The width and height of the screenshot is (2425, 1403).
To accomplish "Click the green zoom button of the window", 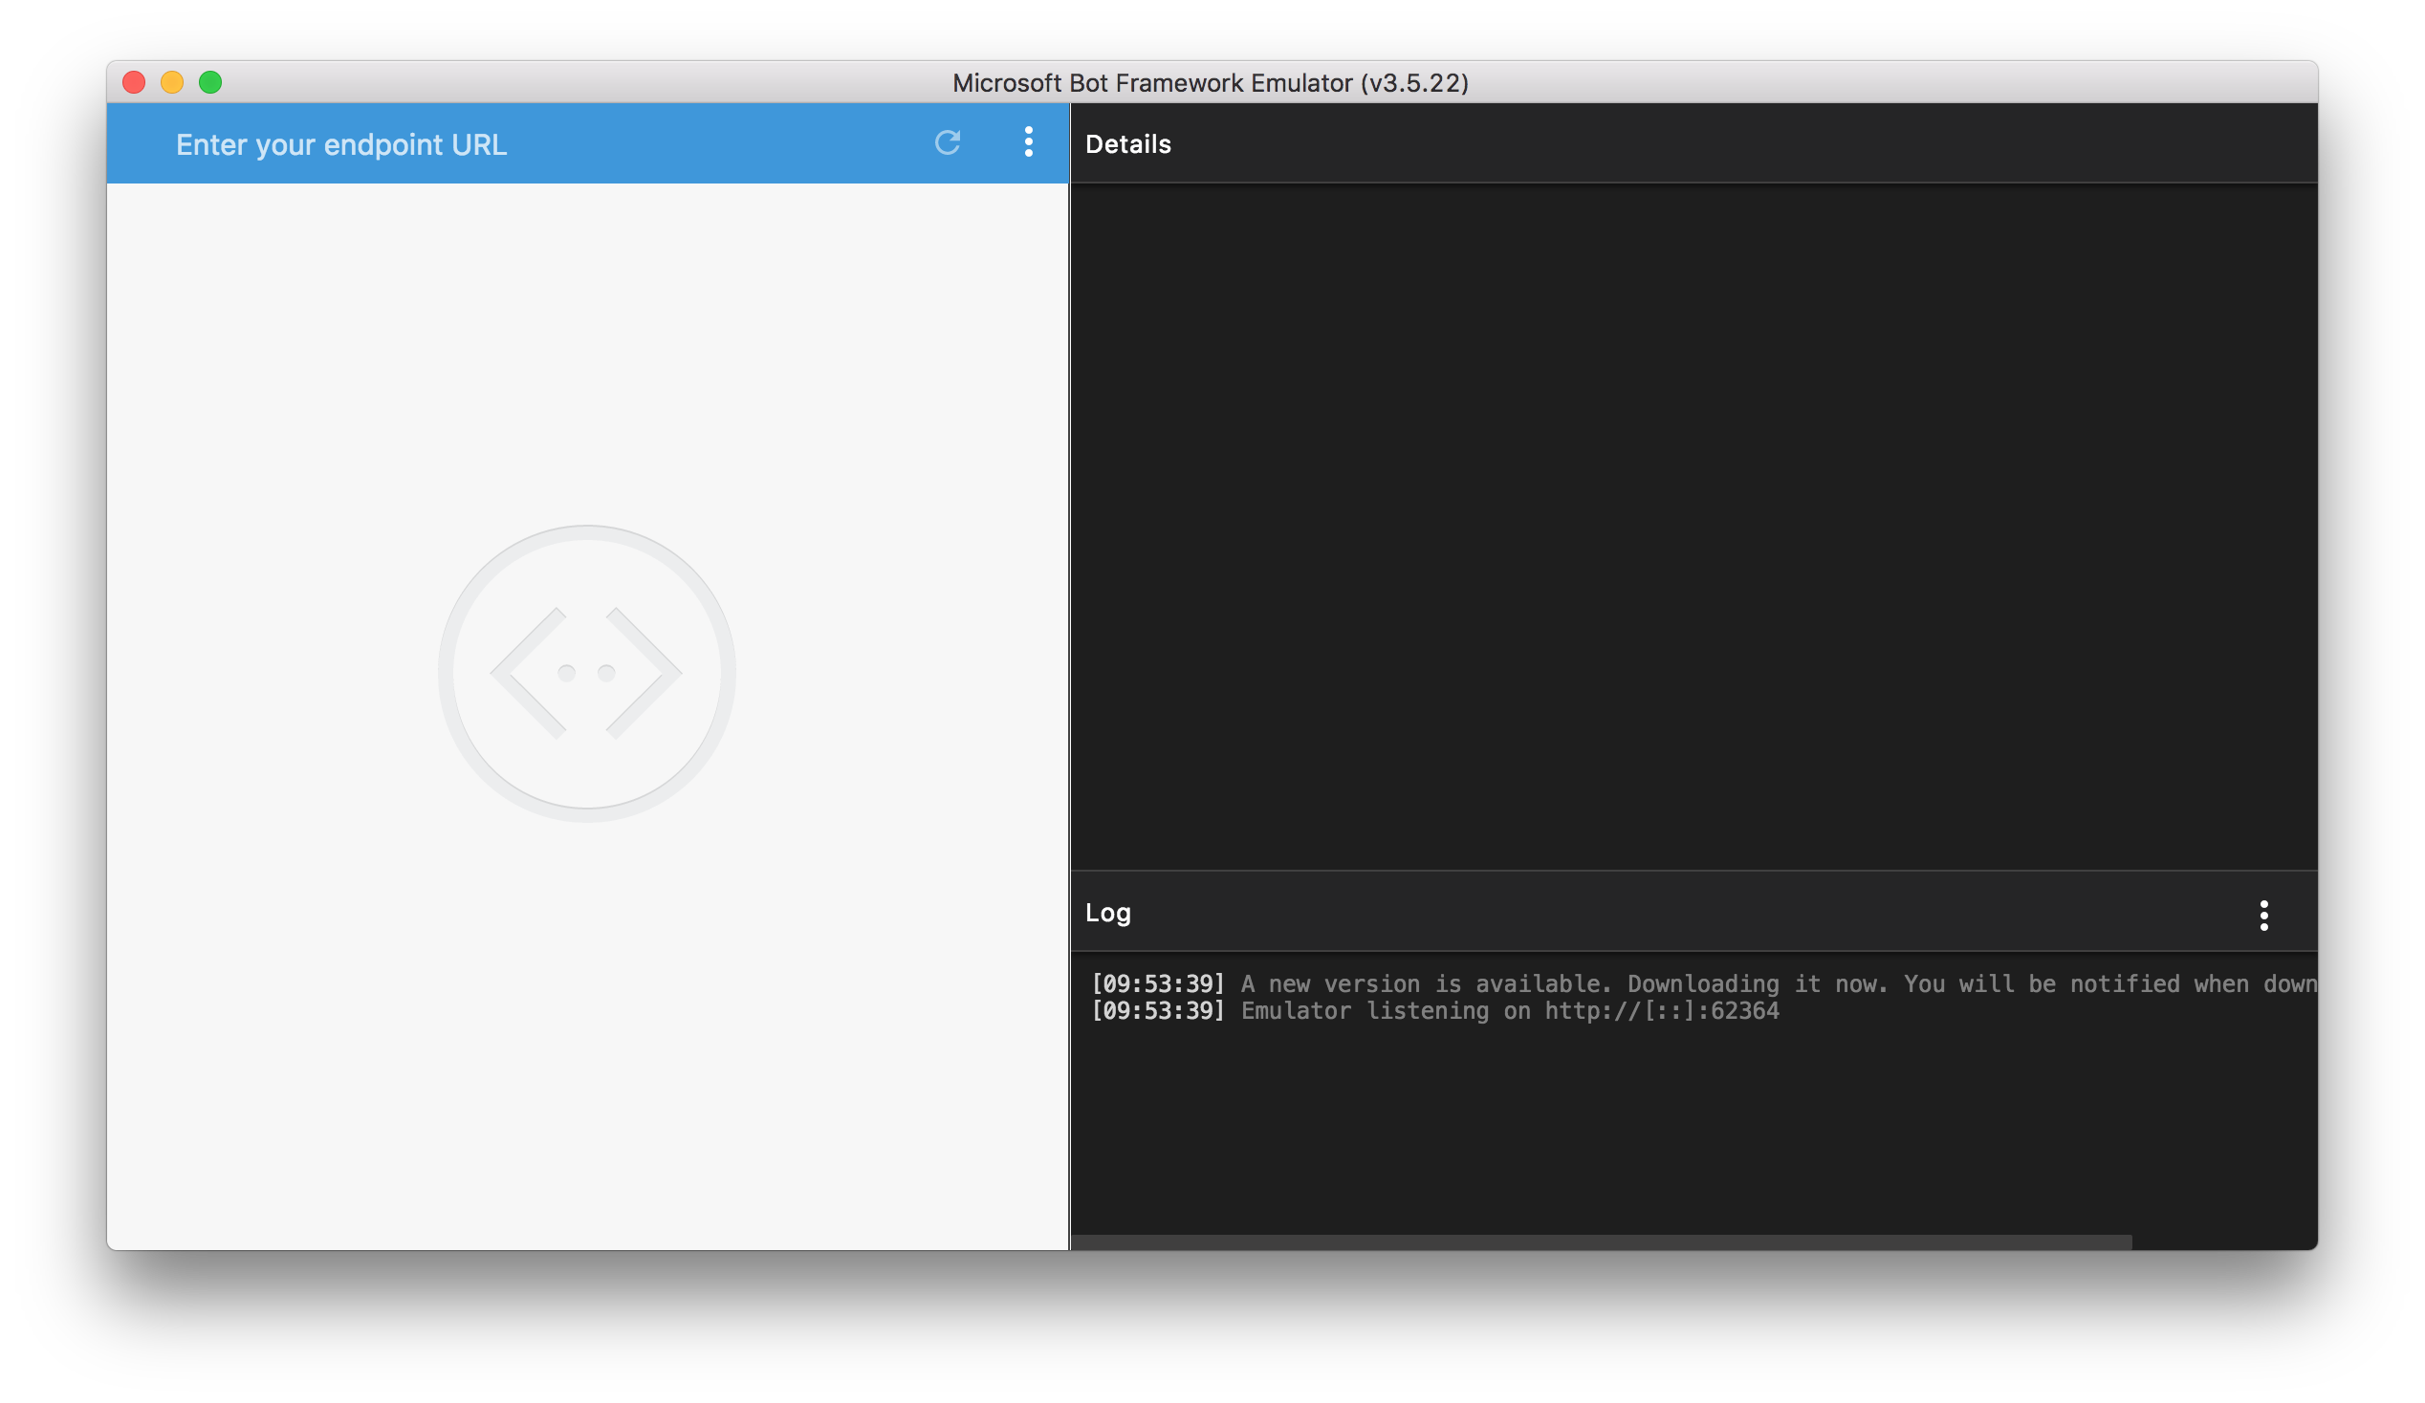I will tap(209, 83).
